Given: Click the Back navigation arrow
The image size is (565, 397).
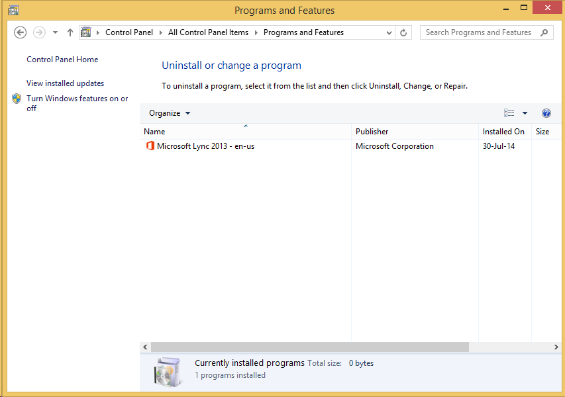Looking at the screenshot, I should click(x=20, y=32).
